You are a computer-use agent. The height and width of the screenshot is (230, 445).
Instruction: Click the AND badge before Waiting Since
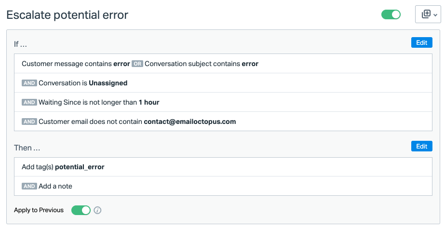[29, 102]
